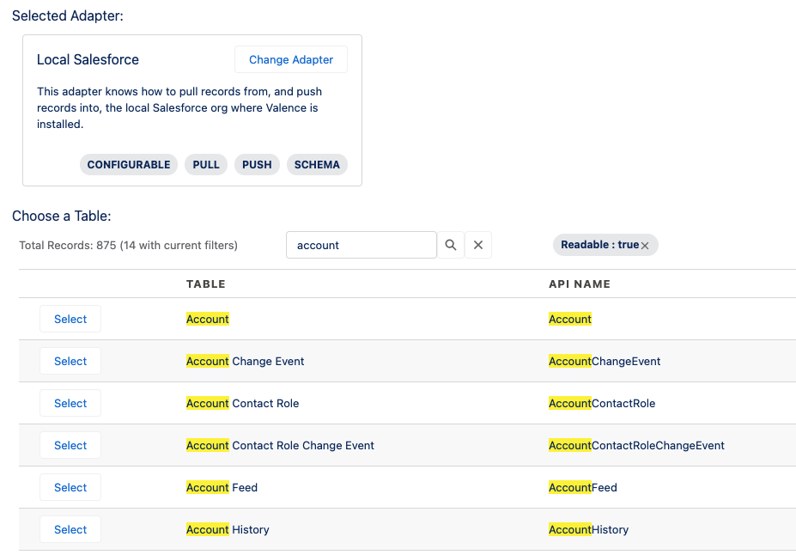Screen dimensions: 796x555
Task: Click the AccountFeed API name cell
Action: [583, 487]
